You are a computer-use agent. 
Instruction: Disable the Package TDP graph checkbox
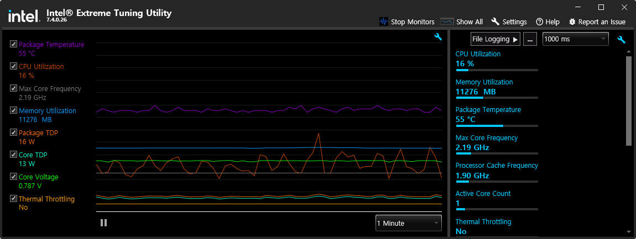coord(13,132)
